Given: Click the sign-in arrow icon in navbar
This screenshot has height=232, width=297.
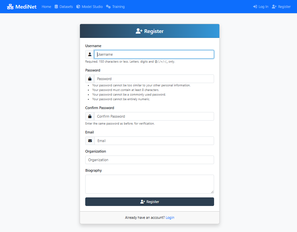Looking at the screenshot, I should [255, 7].
